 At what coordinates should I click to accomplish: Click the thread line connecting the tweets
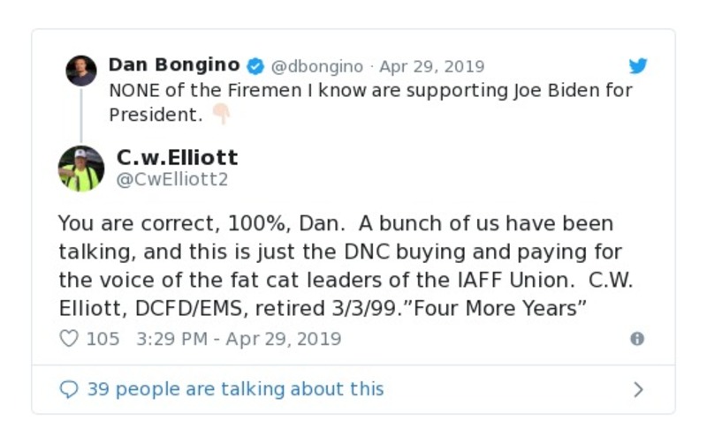[x=81, y=115]
